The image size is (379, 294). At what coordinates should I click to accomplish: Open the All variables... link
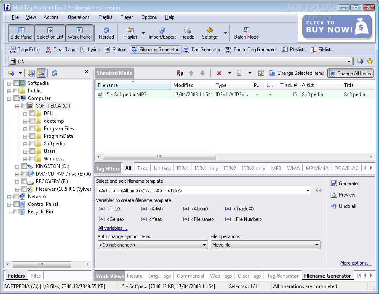[112, 228]
